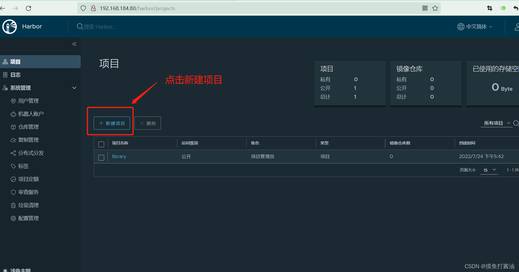This screenshot has width=519, height=272.
Task: Click the project filter search icon
Action: click(x=516, y=123)
